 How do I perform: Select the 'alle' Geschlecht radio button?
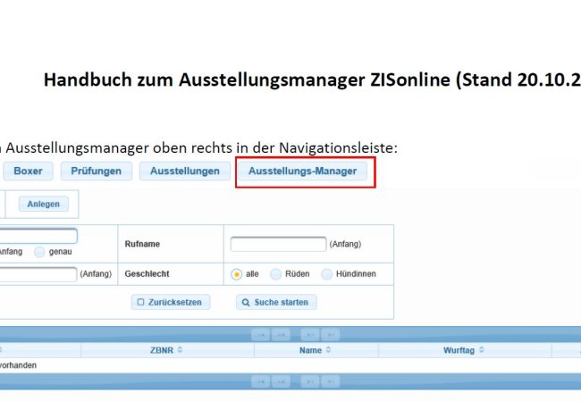pos(236,274)
